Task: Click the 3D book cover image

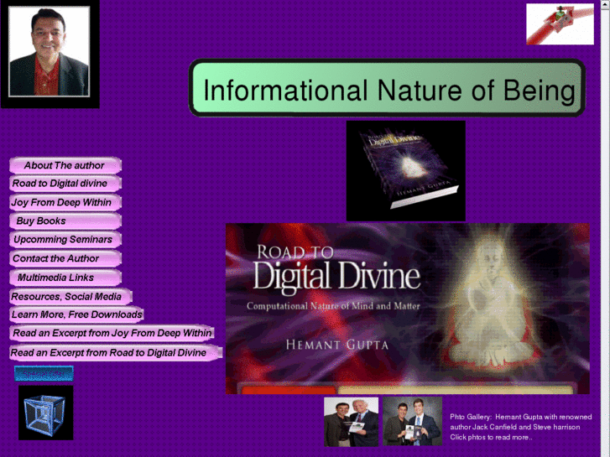Action: tap(406, 171)
